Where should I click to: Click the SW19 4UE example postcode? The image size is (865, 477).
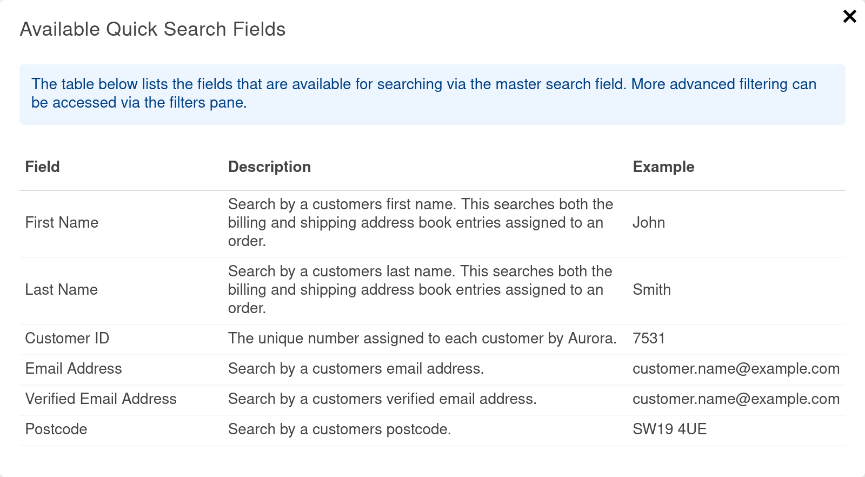(x=669, y=429)
